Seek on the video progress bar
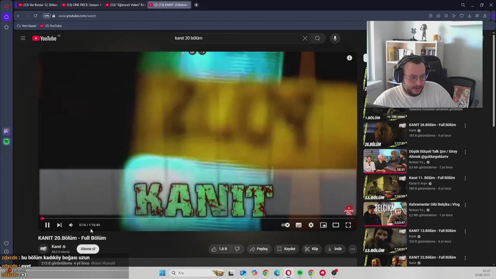 click(198, 219)
